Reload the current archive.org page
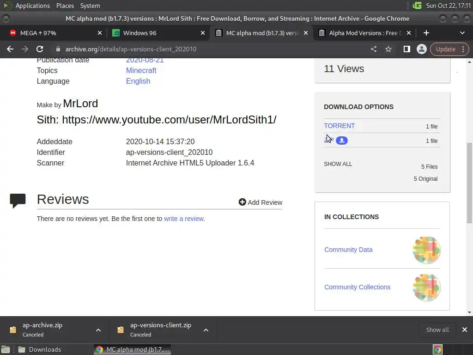 click(40, 49)
